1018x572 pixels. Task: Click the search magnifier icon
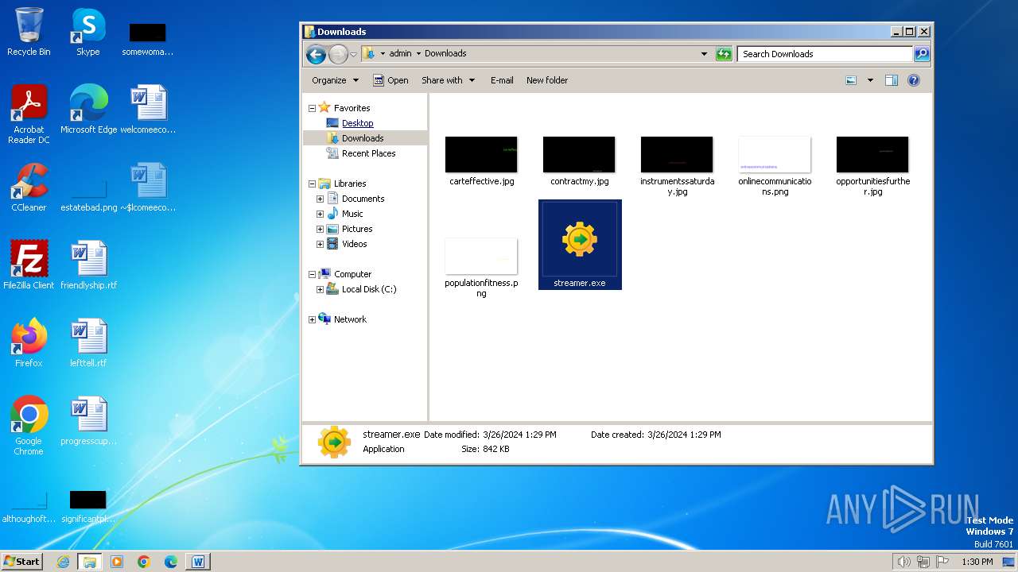pos(922,54)
